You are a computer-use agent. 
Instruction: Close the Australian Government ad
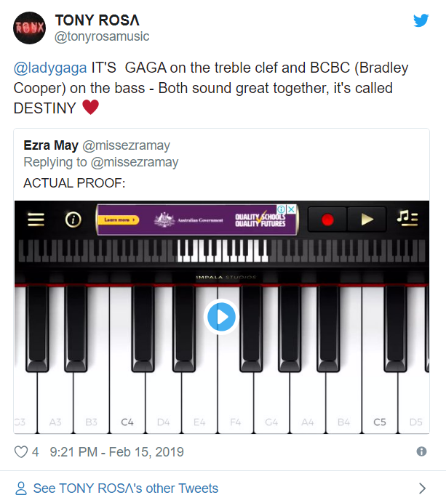tap(291, 209)
